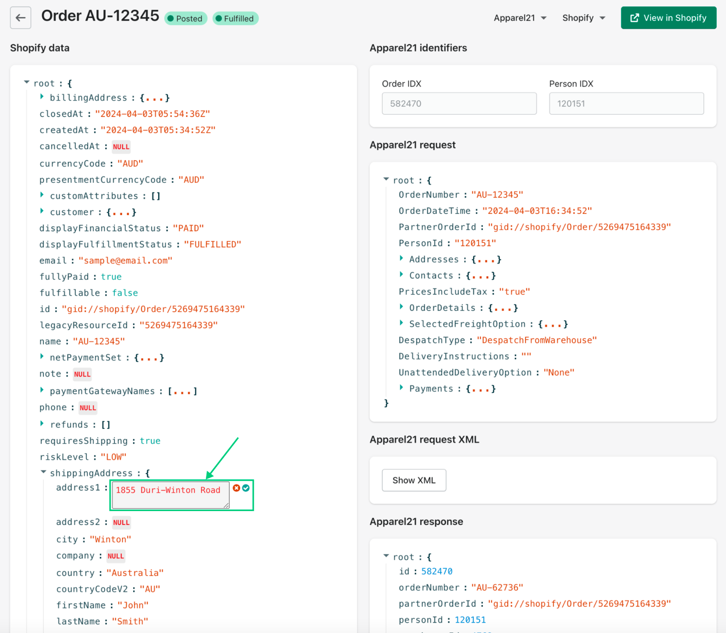This screenshot has height=633, width=726.
Task: Select the name value "AU-12345"
Action: tap(99, 341)
